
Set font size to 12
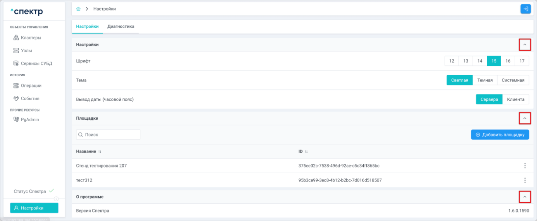pos(452,61)
